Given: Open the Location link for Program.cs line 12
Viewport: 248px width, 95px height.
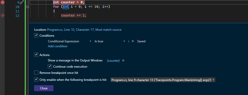Looking at the screenshot, I should tap(84, 30).
